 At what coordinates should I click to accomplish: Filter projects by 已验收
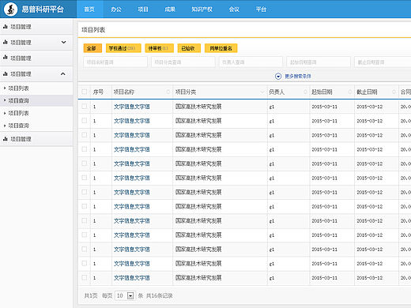(189, 48)
